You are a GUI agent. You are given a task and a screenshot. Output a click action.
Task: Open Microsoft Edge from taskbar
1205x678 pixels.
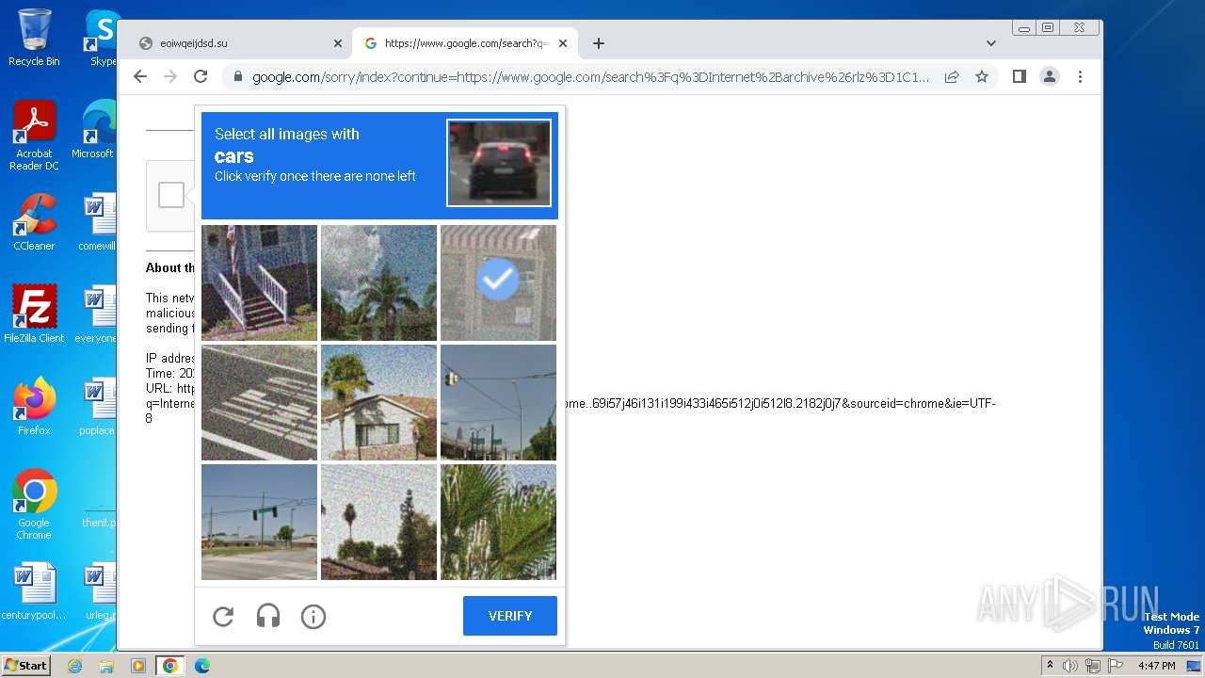[201, 666]
